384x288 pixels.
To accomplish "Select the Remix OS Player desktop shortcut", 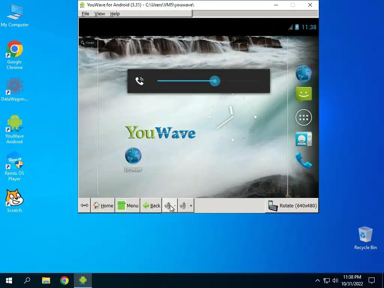I will (x=15, y=166).
